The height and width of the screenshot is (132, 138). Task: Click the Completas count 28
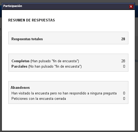coord(123,61)
